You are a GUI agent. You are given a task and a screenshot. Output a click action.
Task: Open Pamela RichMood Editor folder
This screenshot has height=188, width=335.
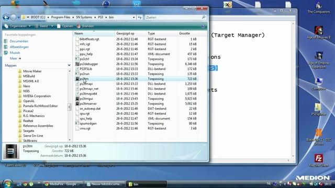[x=40, y=106]
